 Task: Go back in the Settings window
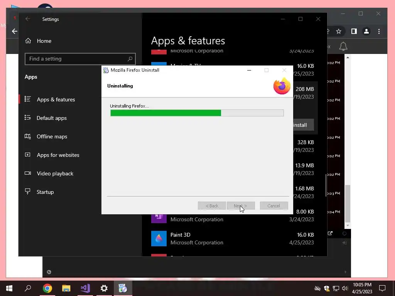click(28, 19)
